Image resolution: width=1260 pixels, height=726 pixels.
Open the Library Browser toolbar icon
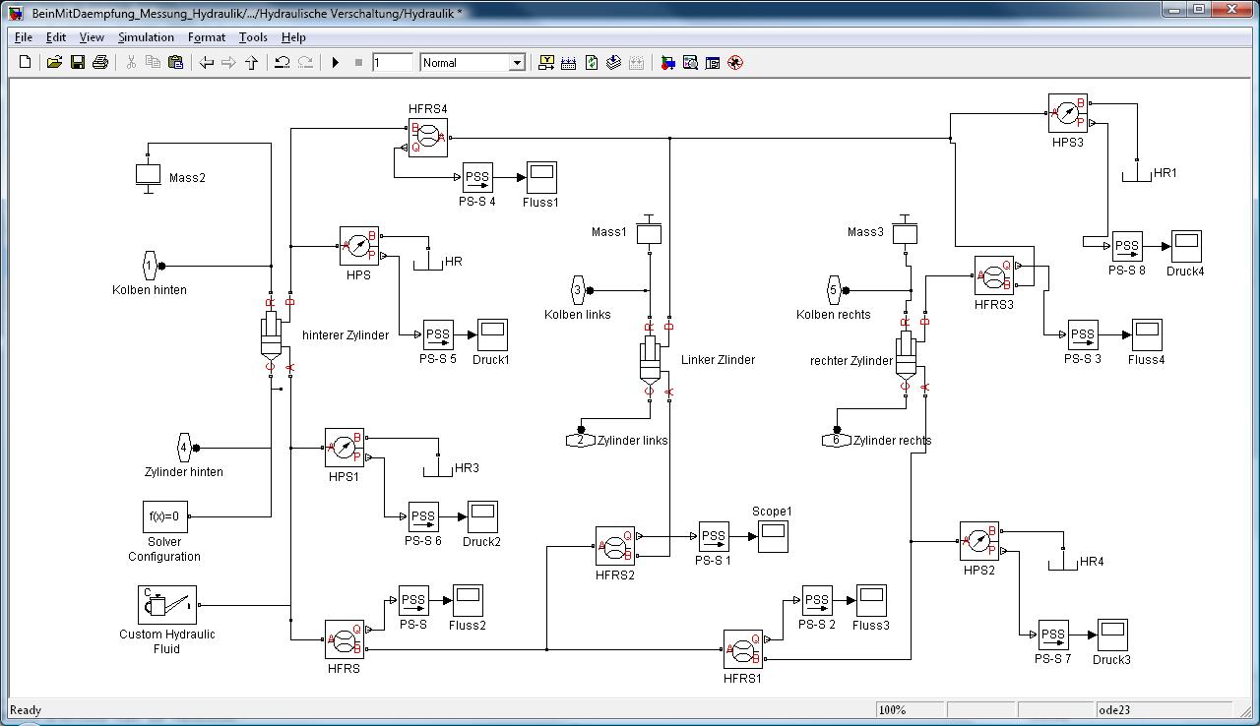667,62
